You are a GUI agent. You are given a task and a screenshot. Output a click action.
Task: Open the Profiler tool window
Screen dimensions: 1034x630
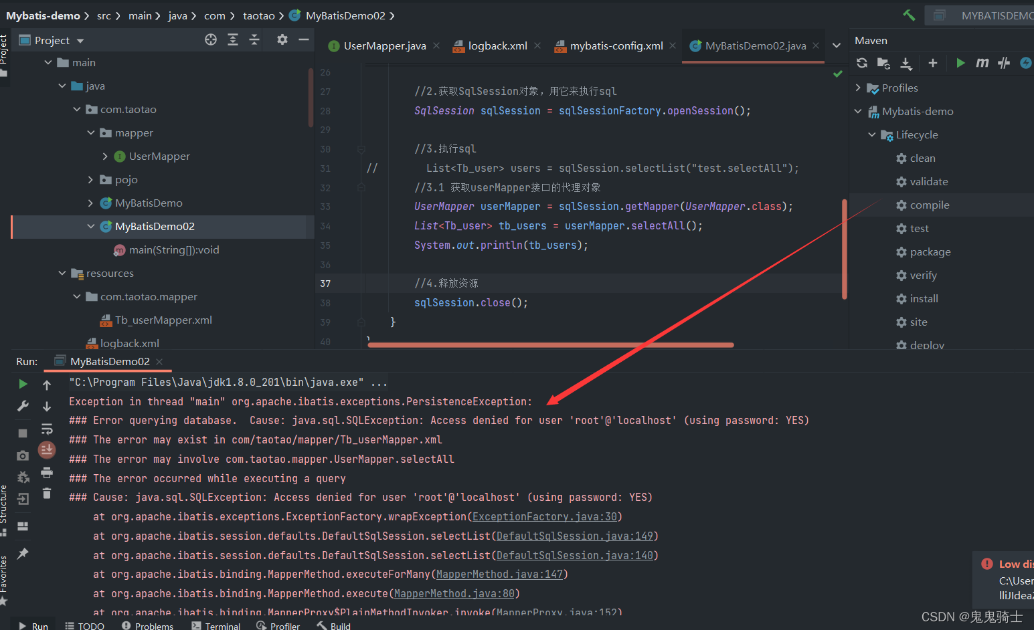[x=278, y=626]
